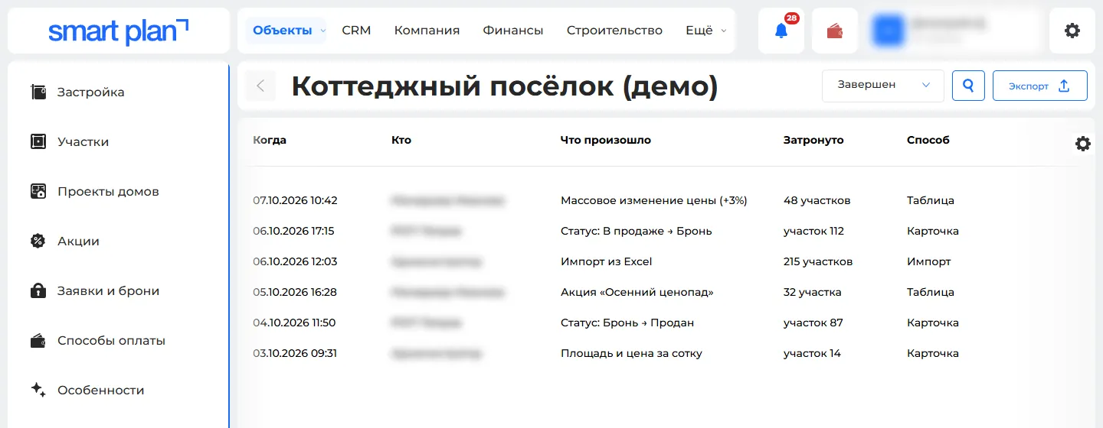Click the date 03.10.2026 09:31
Image resolution: width=1103 pixels, height=428 pixels.
(x=295, y=354)
